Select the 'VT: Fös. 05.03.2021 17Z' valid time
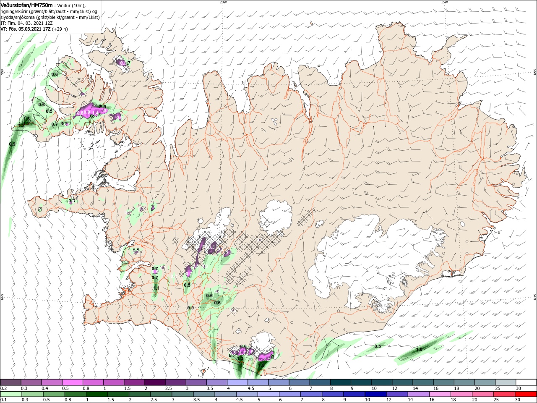 [x=26, y=29]
